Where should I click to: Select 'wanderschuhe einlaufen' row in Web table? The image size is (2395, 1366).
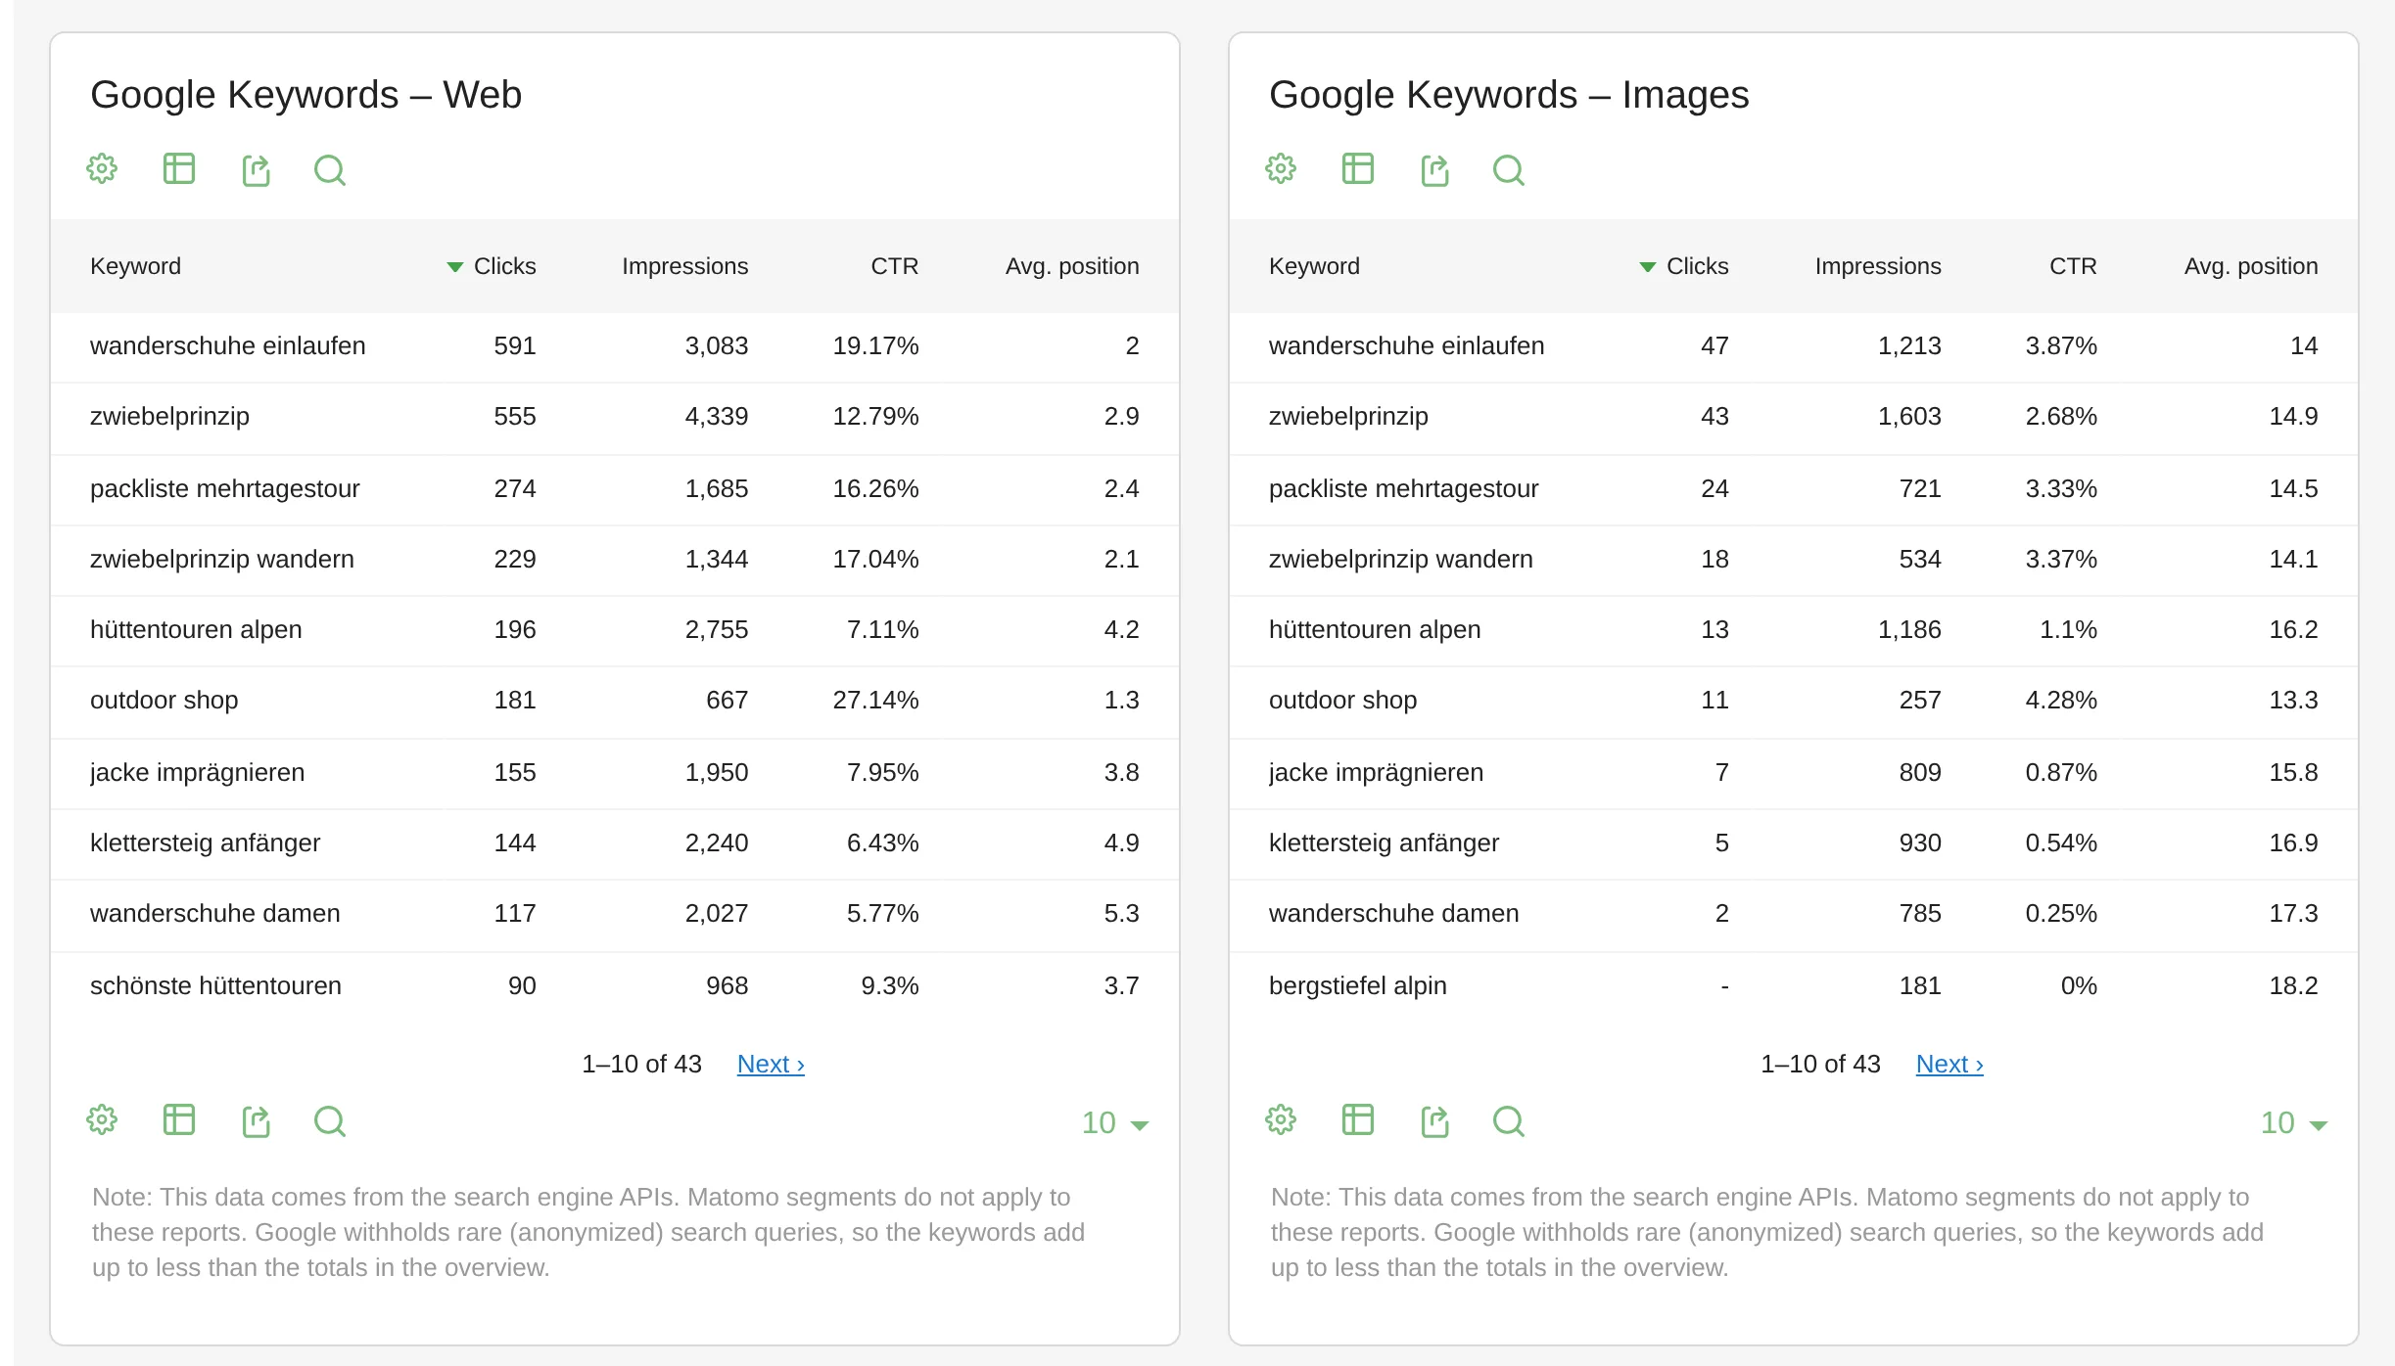pos(615,346)
